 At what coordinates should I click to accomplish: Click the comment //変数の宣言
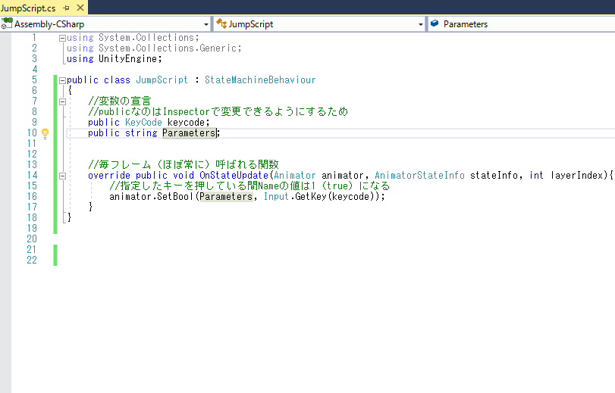click(120, 101)
